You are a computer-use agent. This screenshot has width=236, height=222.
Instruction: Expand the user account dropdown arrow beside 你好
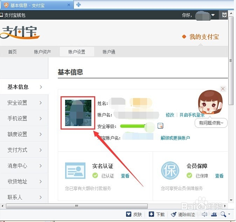[x=213, y=15]
